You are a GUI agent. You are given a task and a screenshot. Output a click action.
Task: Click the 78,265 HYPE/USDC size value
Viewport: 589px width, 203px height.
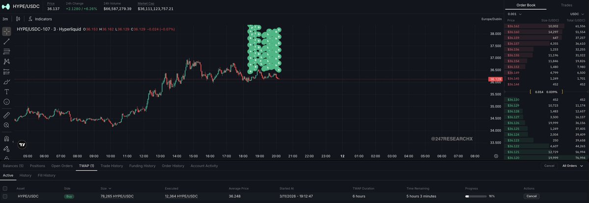(117, 196)
